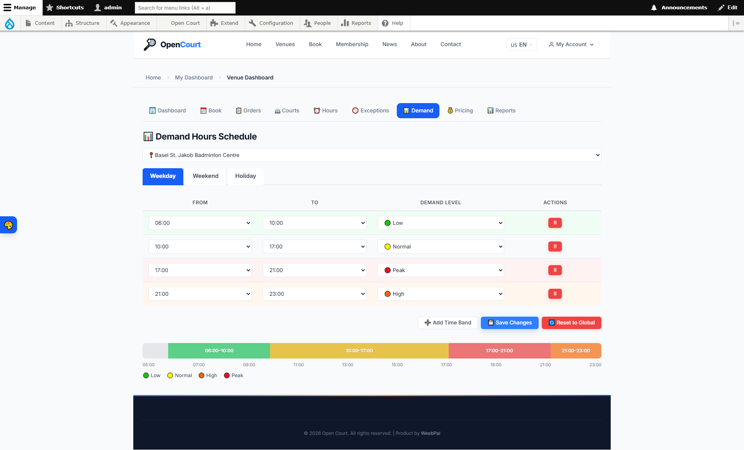Click the red 17:00–21:00 timeline segment
The width and height of the screenshot is (744, 450).
tap(499, 351)
